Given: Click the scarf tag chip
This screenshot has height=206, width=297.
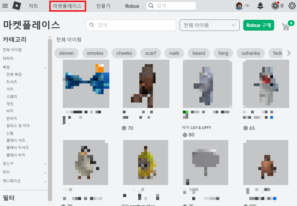Looking at the screenshot, I should (150, 53).
